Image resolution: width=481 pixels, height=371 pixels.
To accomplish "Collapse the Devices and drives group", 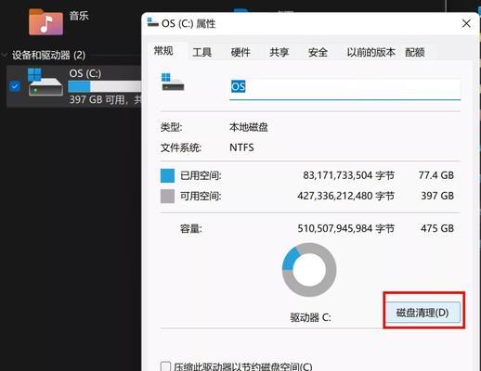I will (x=5, y=56).
